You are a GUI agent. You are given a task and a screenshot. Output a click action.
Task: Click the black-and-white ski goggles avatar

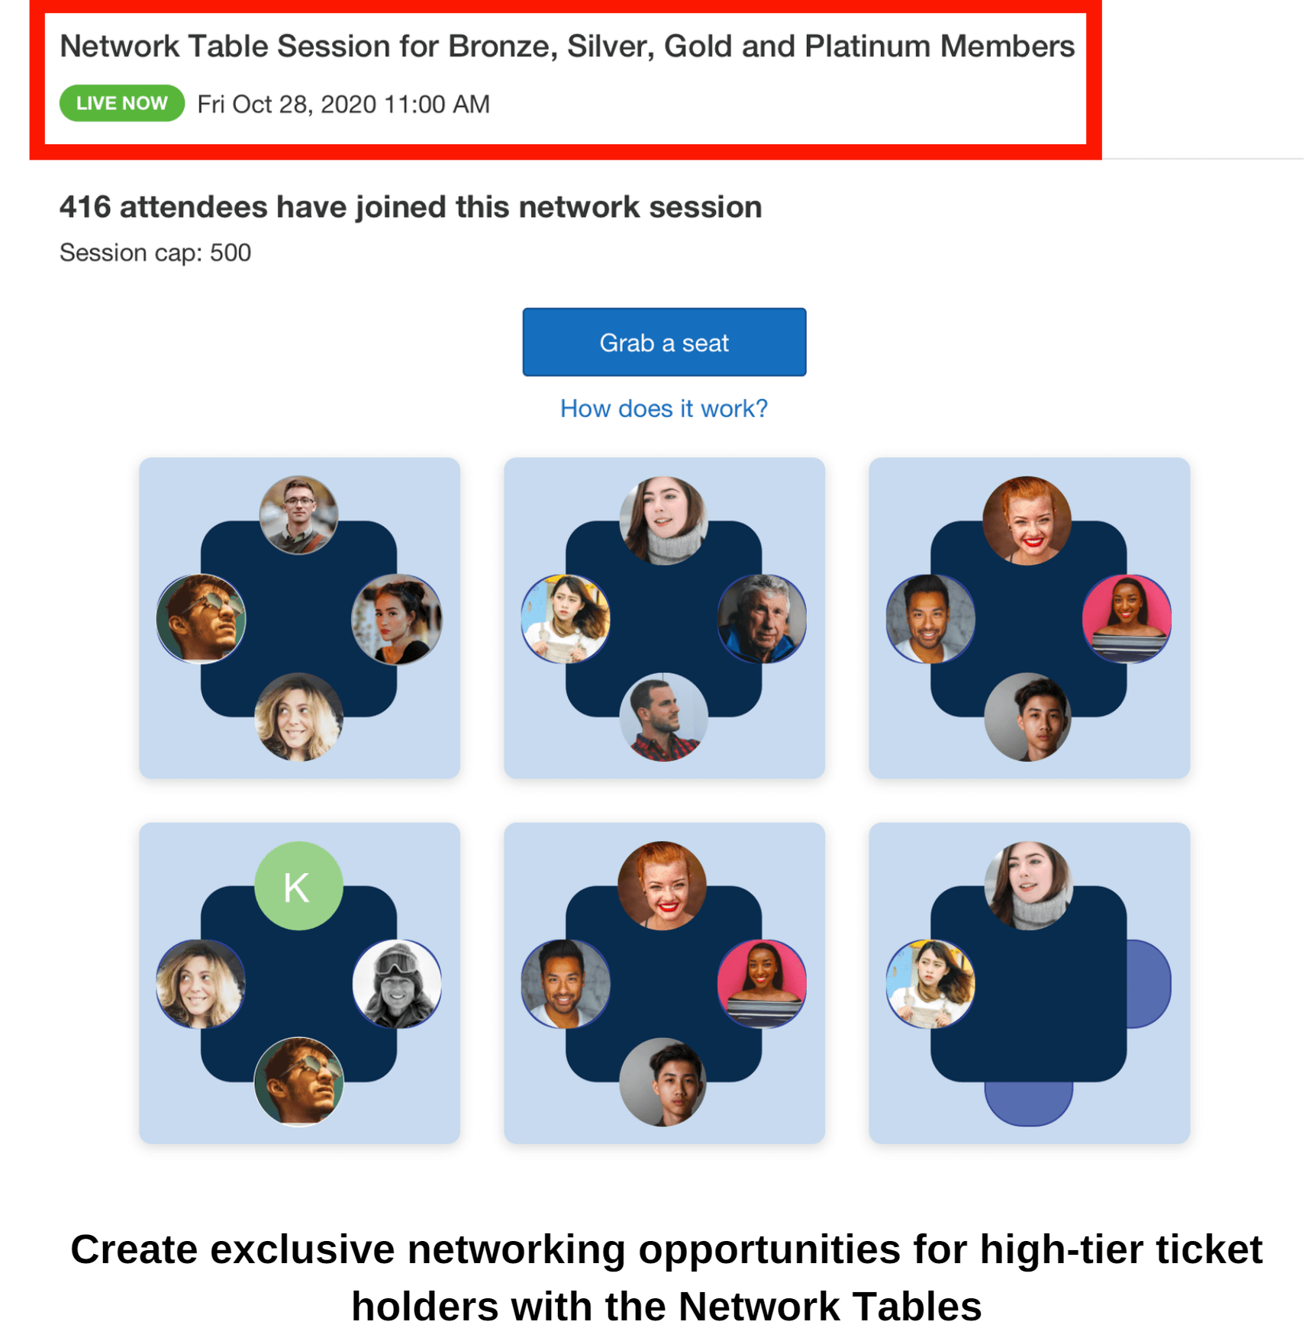tap(396, 983)
